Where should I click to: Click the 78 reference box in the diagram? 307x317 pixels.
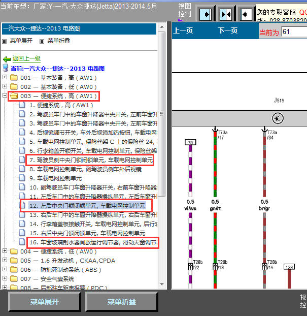coord(190,142)
